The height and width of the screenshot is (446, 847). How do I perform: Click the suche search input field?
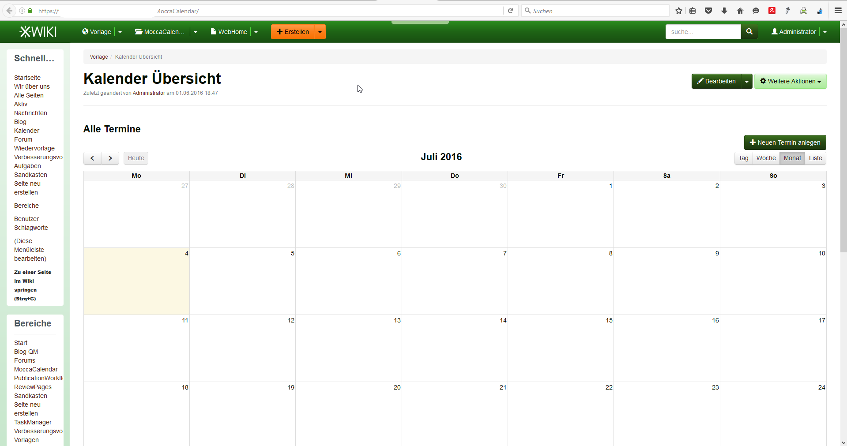pyautogui.click(x=703, y=32)
